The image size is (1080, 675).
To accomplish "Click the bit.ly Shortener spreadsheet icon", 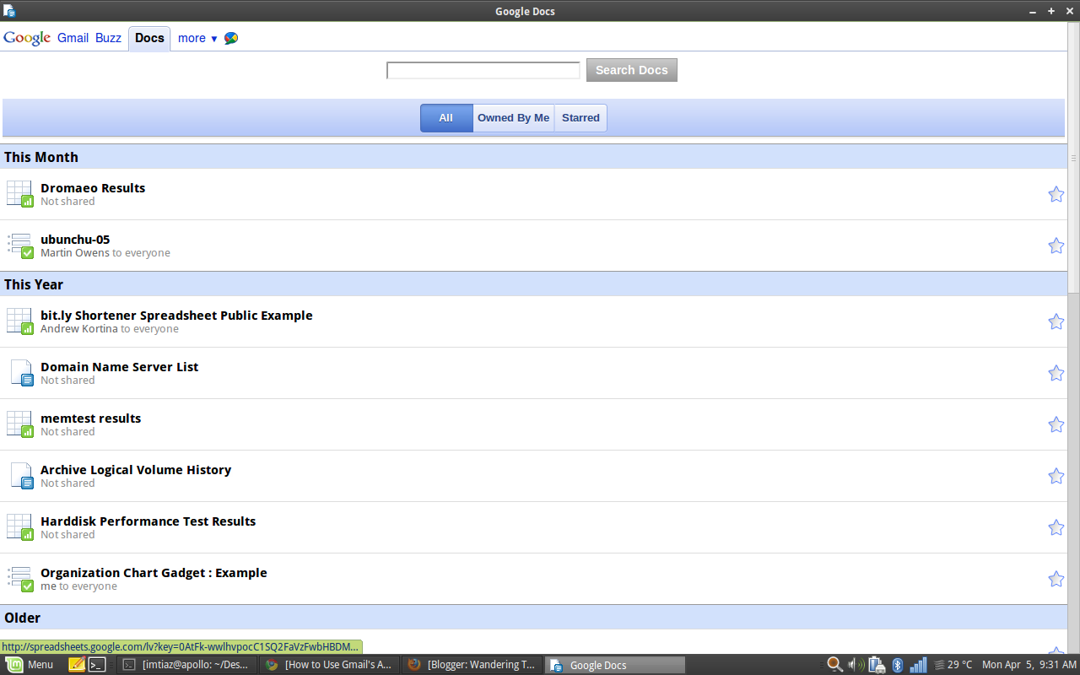I will [19, 321].
